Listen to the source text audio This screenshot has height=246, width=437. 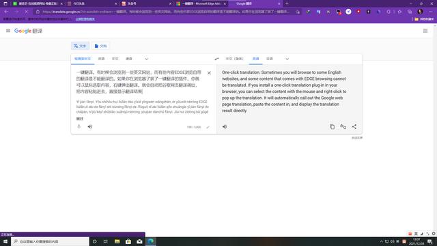click(x=89, y=126)
